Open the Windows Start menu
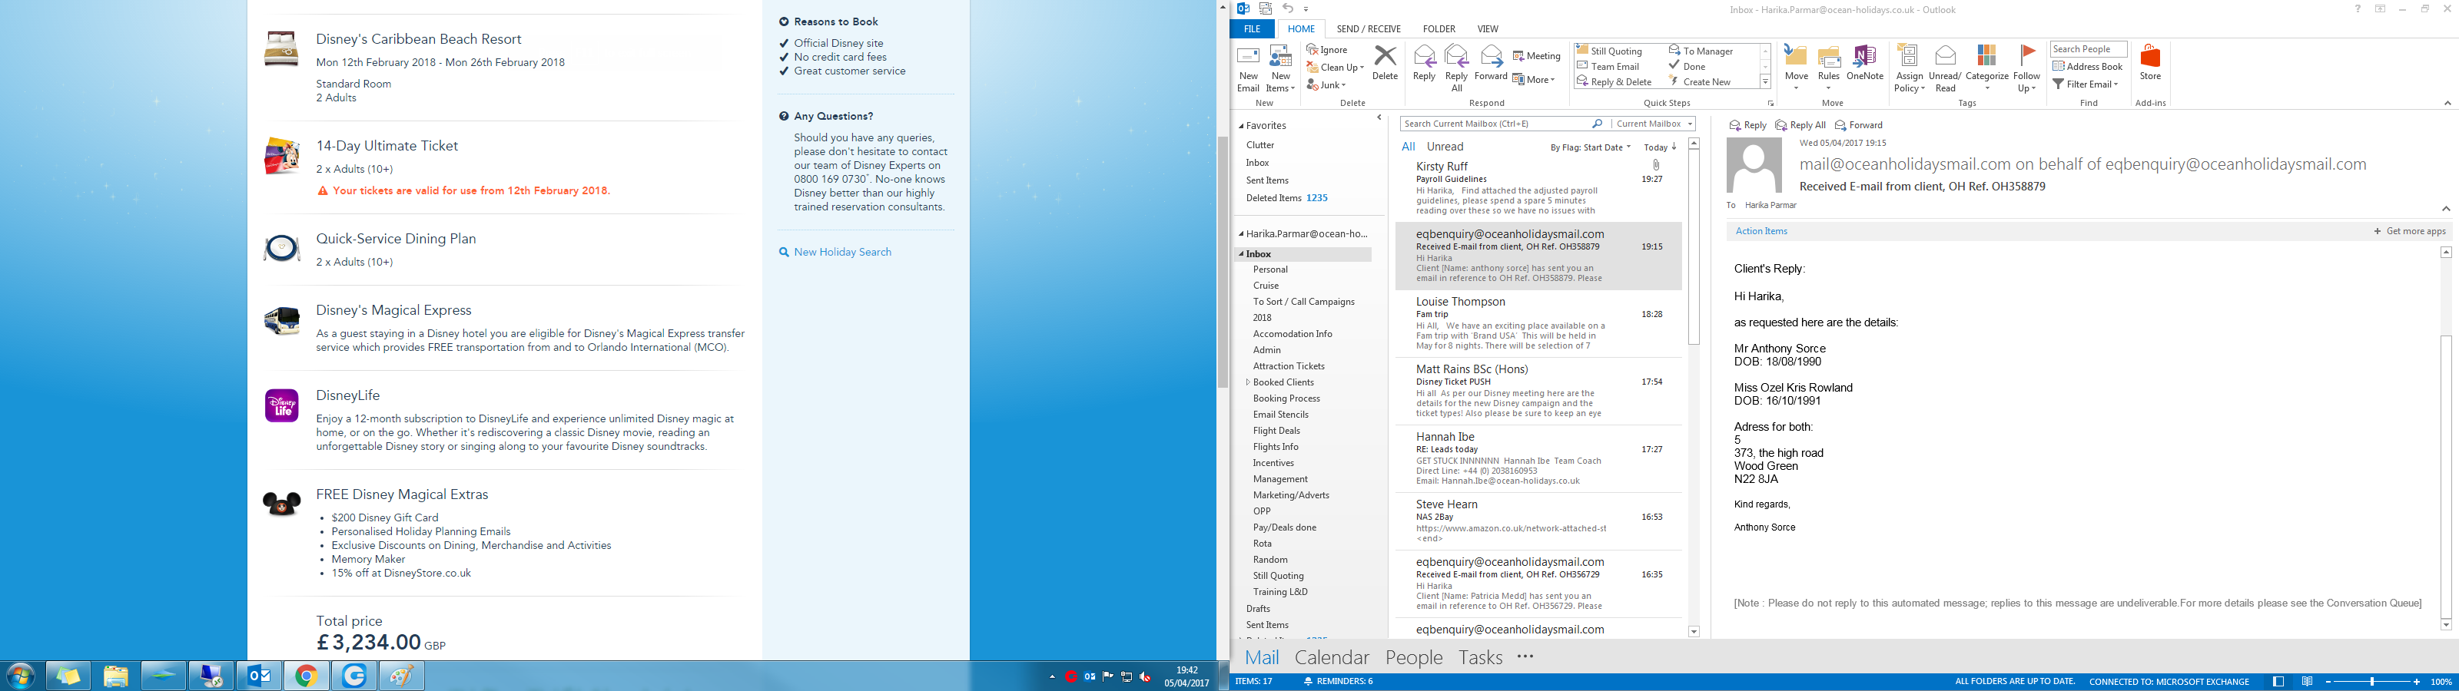Screen dimensions: 2459x691 click(20, 676)
